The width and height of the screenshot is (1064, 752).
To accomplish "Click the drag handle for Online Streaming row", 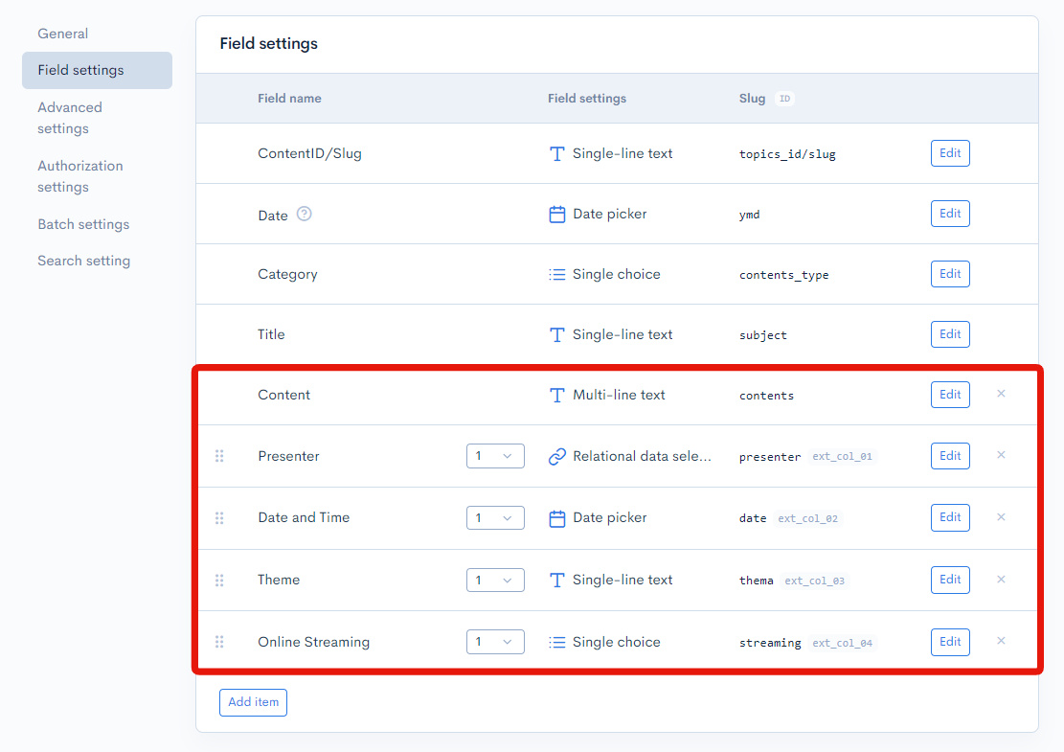I will (x=219, y=642).
